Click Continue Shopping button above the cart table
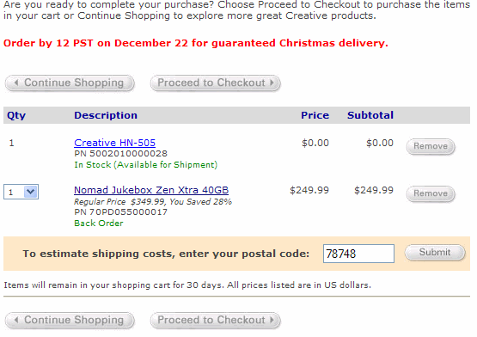The height and width of the screenshot is (337, 477). (70, 83)
